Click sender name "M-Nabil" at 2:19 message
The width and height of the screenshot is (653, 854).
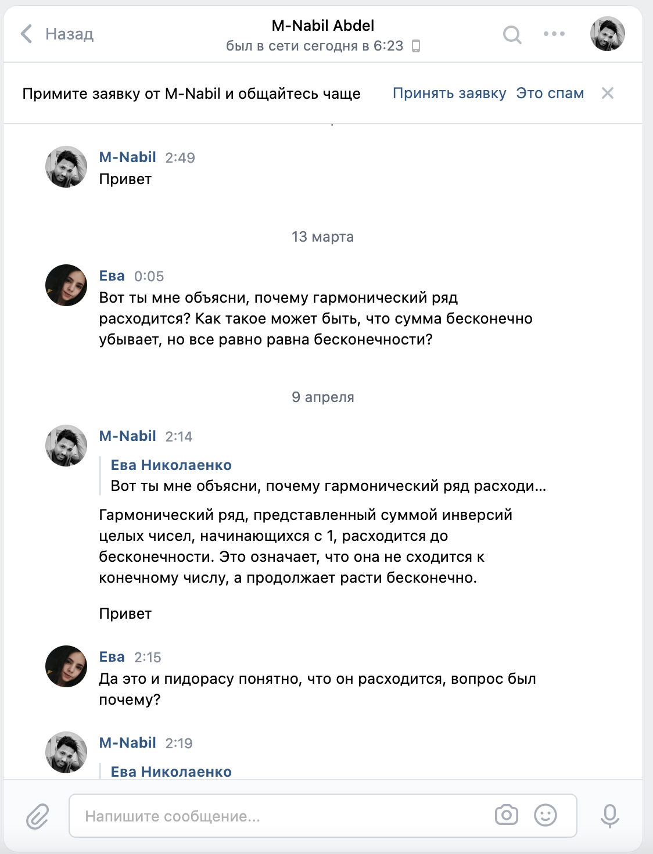pos(127,743)
